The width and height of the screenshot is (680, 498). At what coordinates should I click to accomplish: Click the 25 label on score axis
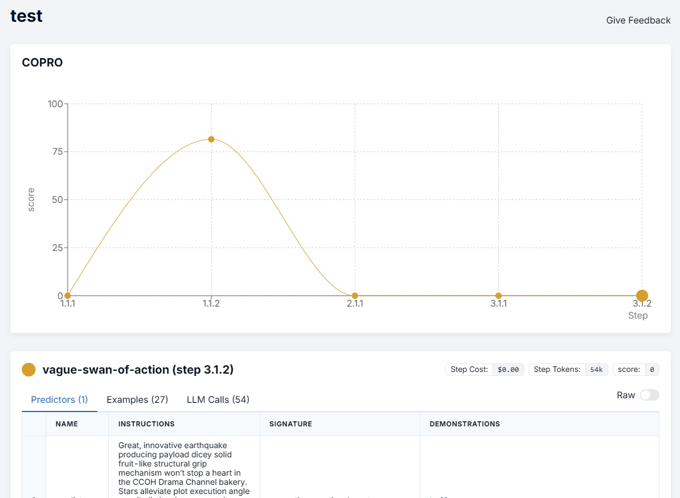click(x=57, y=248)
